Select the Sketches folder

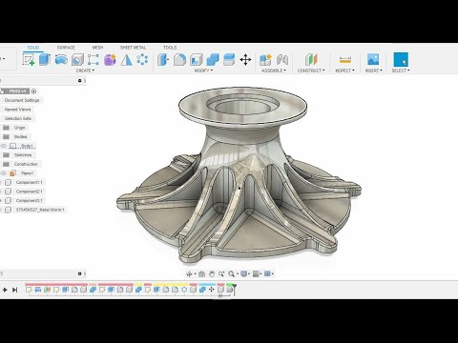(23, 155)
